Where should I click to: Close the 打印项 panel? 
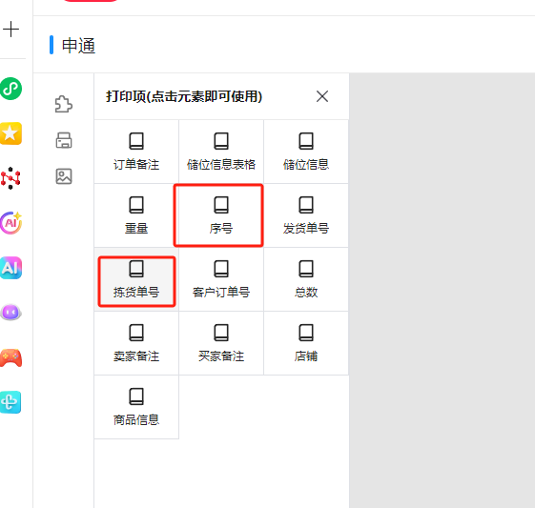click(322, 96)
